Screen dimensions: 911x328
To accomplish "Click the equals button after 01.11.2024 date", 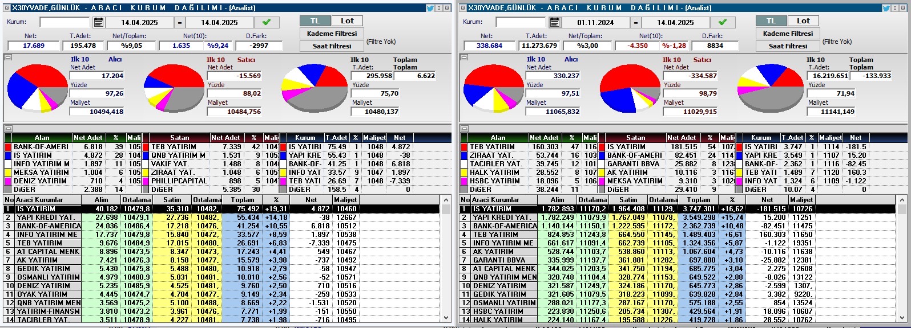I will (636, 22).
